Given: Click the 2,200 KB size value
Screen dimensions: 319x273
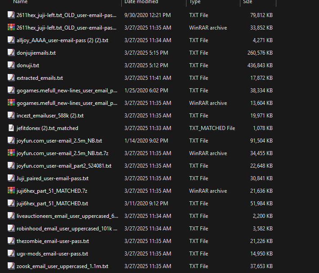Looking at the screenshot, I should click(263, 216).
